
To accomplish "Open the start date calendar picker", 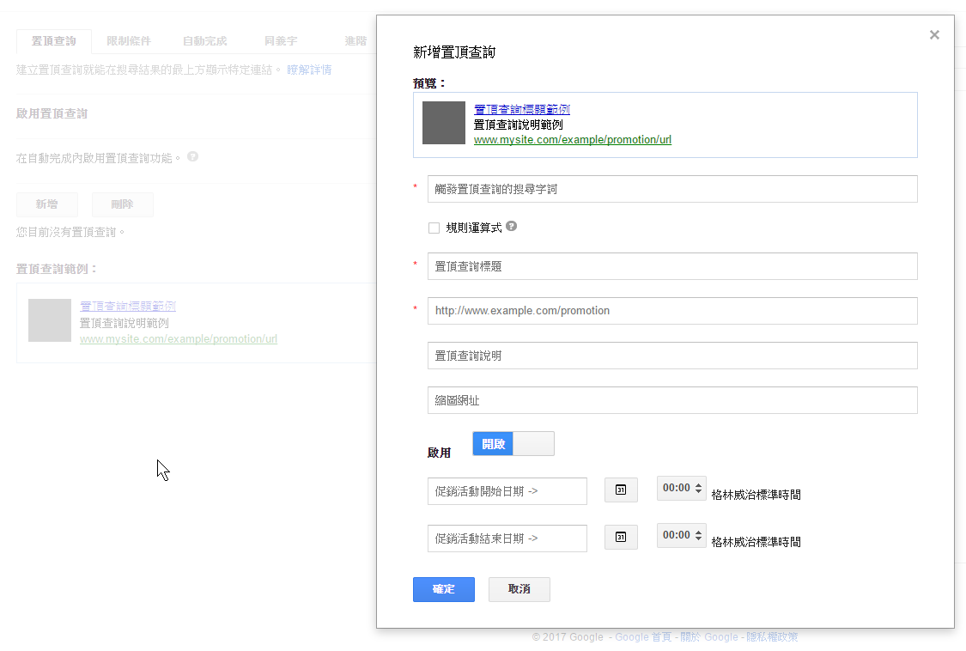I will pos(621,488).
